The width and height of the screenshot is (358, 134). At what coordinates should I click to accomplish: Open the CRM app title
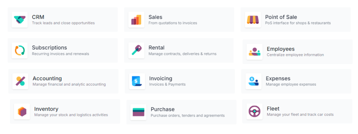click(38, 17)
